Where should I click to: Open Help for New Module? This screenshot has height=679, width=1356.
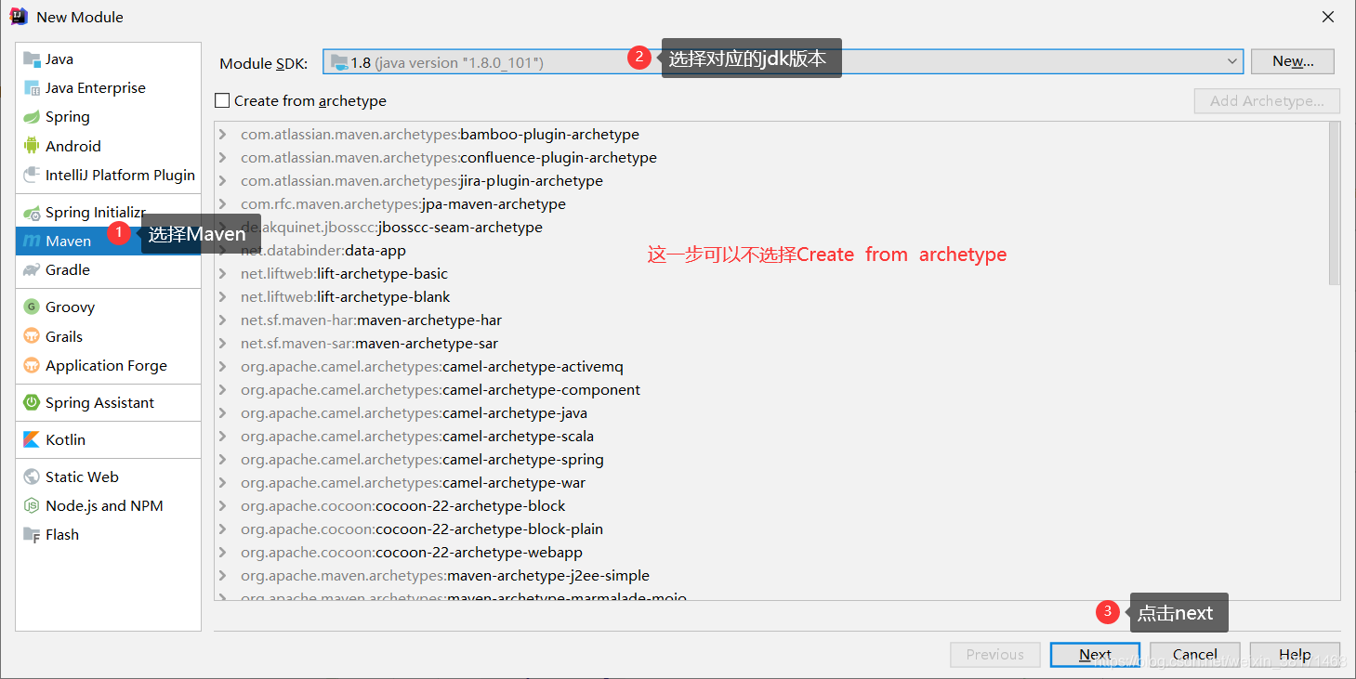1295,655
